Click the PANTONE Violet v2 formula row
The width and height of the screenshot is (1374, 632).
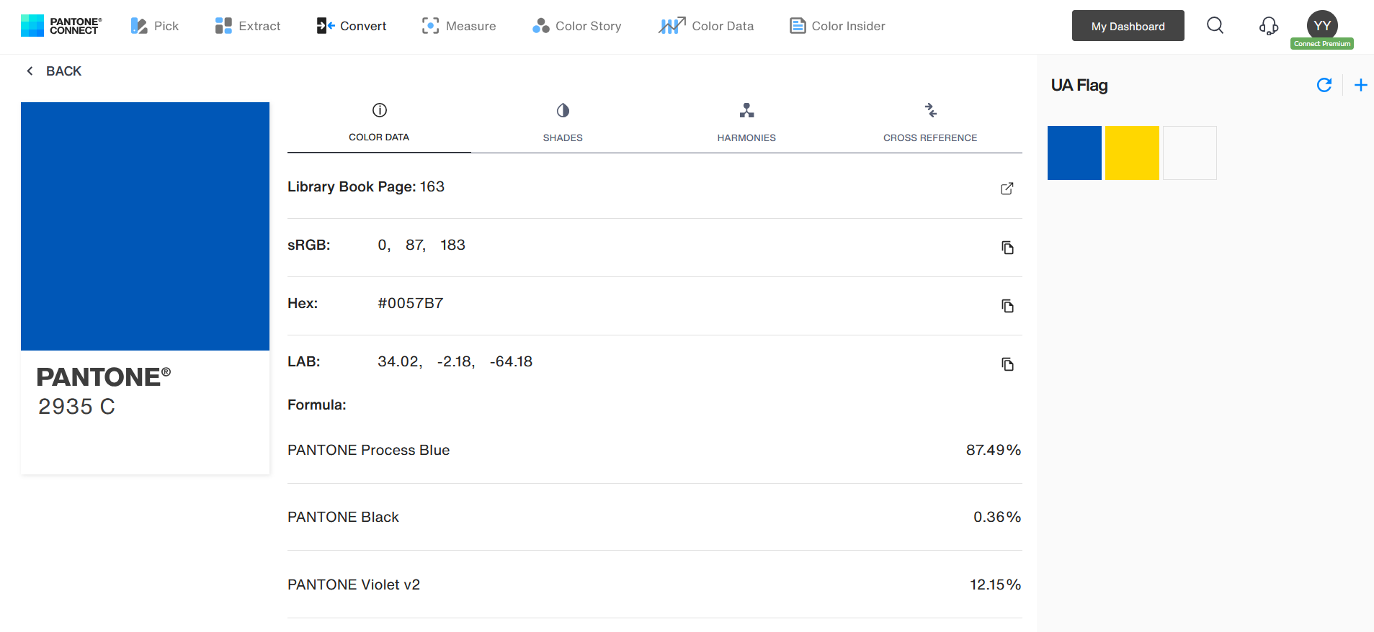pyautogui.click(x=654, y=584)
